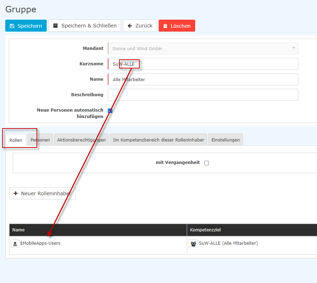Image resolution: width=317 pixels, height=283 pixels.
Task: Click the floppy disk icon on Speichern
Action: point(12,26)
